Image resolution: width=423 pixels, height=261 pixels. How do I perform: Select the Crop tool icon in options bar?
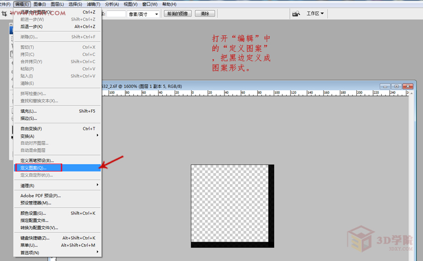pyautogui.click(x=4, y=13)
